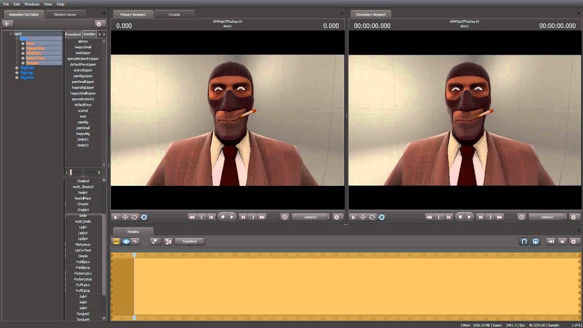This screenshot has height=328, width=583.
Task: Expand the Eyes group
Action: [23, 44]
